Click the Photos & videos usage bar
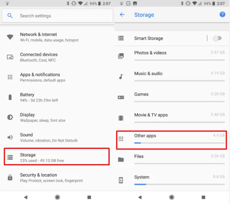 180,60
